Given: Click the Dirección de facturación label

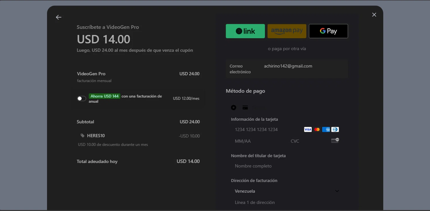Looking at the screenshot, I should 254,181.
